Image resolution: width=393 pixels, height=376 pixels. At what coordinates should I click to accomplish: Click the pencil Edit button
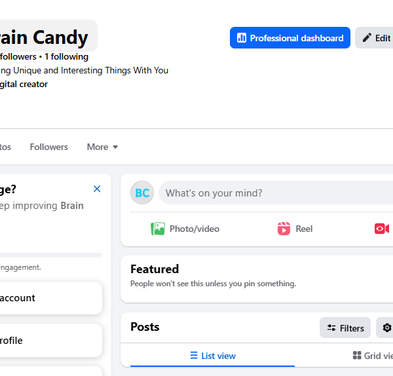tap(374, 38)
